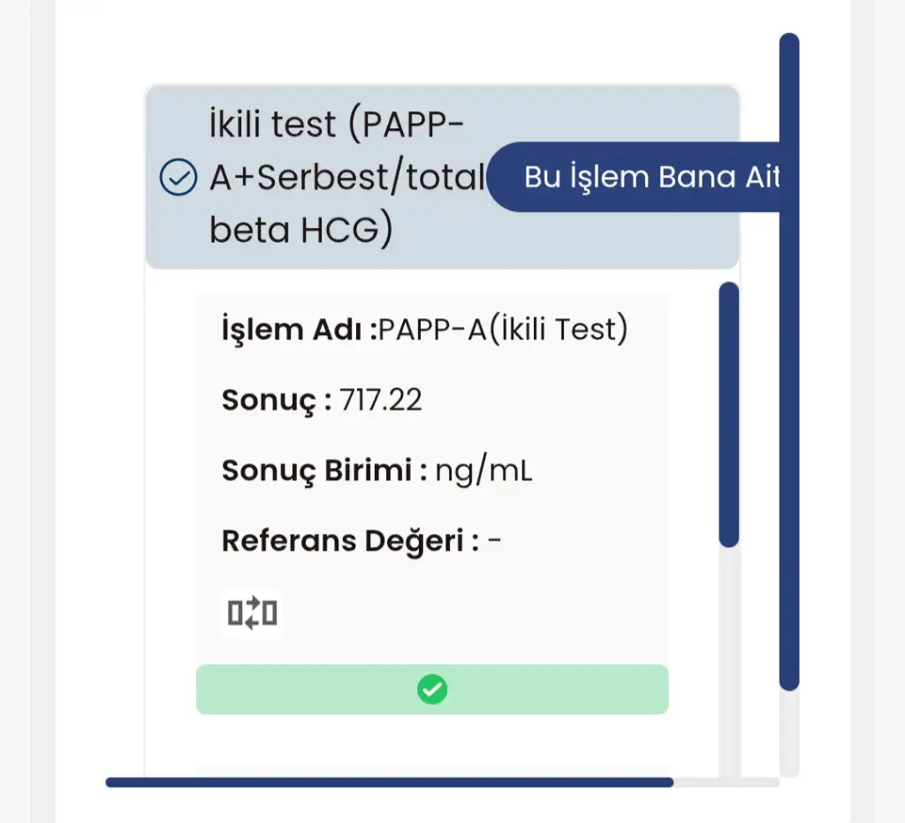Select the ng/mL unit text
This screenshot has height=823, width=905.
coord(484,470)
